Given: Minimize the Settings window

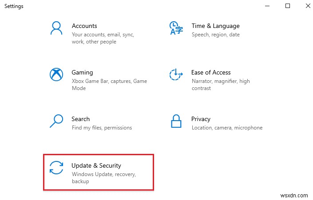Looking at the screenshot, I should (x=267, y=6).
